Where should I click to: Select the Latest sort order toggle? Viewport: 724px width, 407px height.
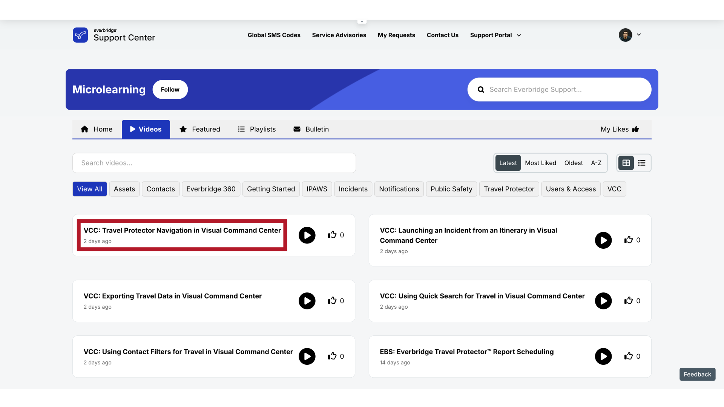click(508, 162)
